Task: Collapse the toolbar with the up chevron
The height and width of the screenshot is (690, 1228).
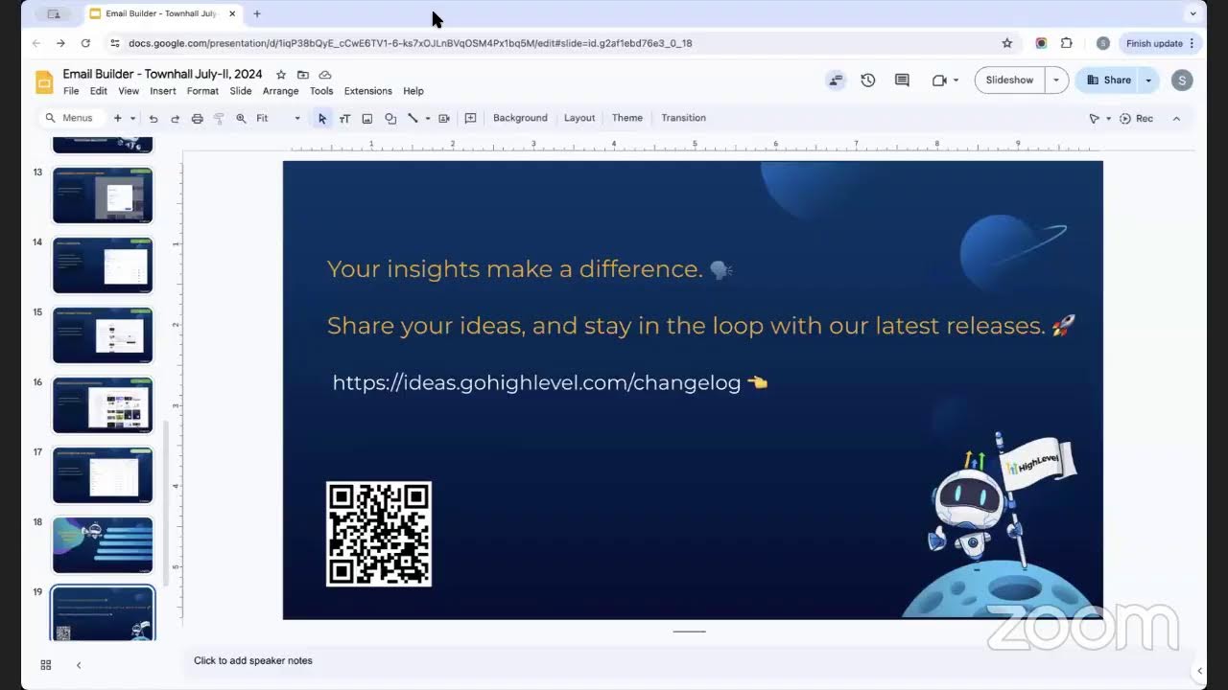Action: (1176, 119)
